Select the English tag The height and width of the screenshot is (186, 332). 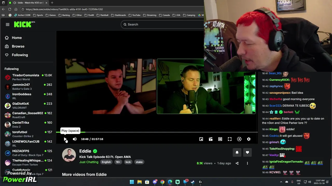106,162
